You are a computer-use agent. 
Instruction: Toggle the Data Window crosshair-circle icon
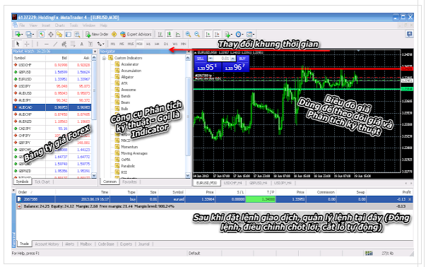pyautogui.click(x=51, y=34)
